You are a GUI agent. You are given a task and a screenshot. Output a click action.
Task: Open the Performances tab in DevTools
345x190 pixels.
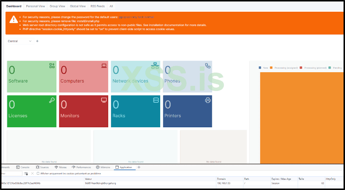click(x=81, y=167)
